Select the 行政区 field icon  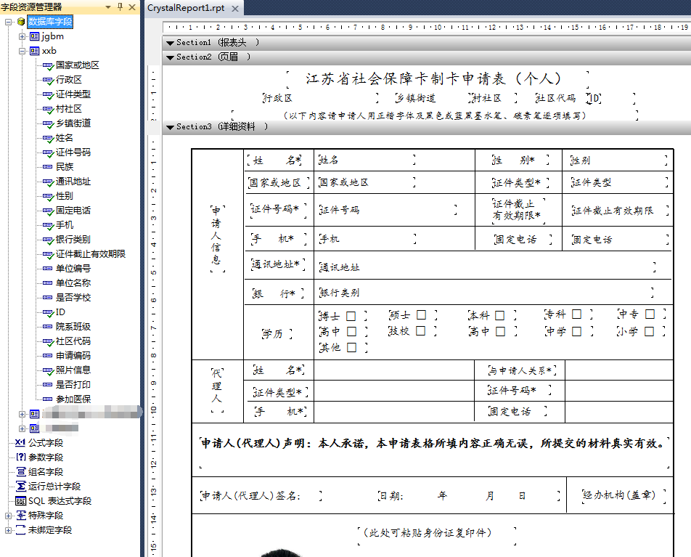pos(48,81)
